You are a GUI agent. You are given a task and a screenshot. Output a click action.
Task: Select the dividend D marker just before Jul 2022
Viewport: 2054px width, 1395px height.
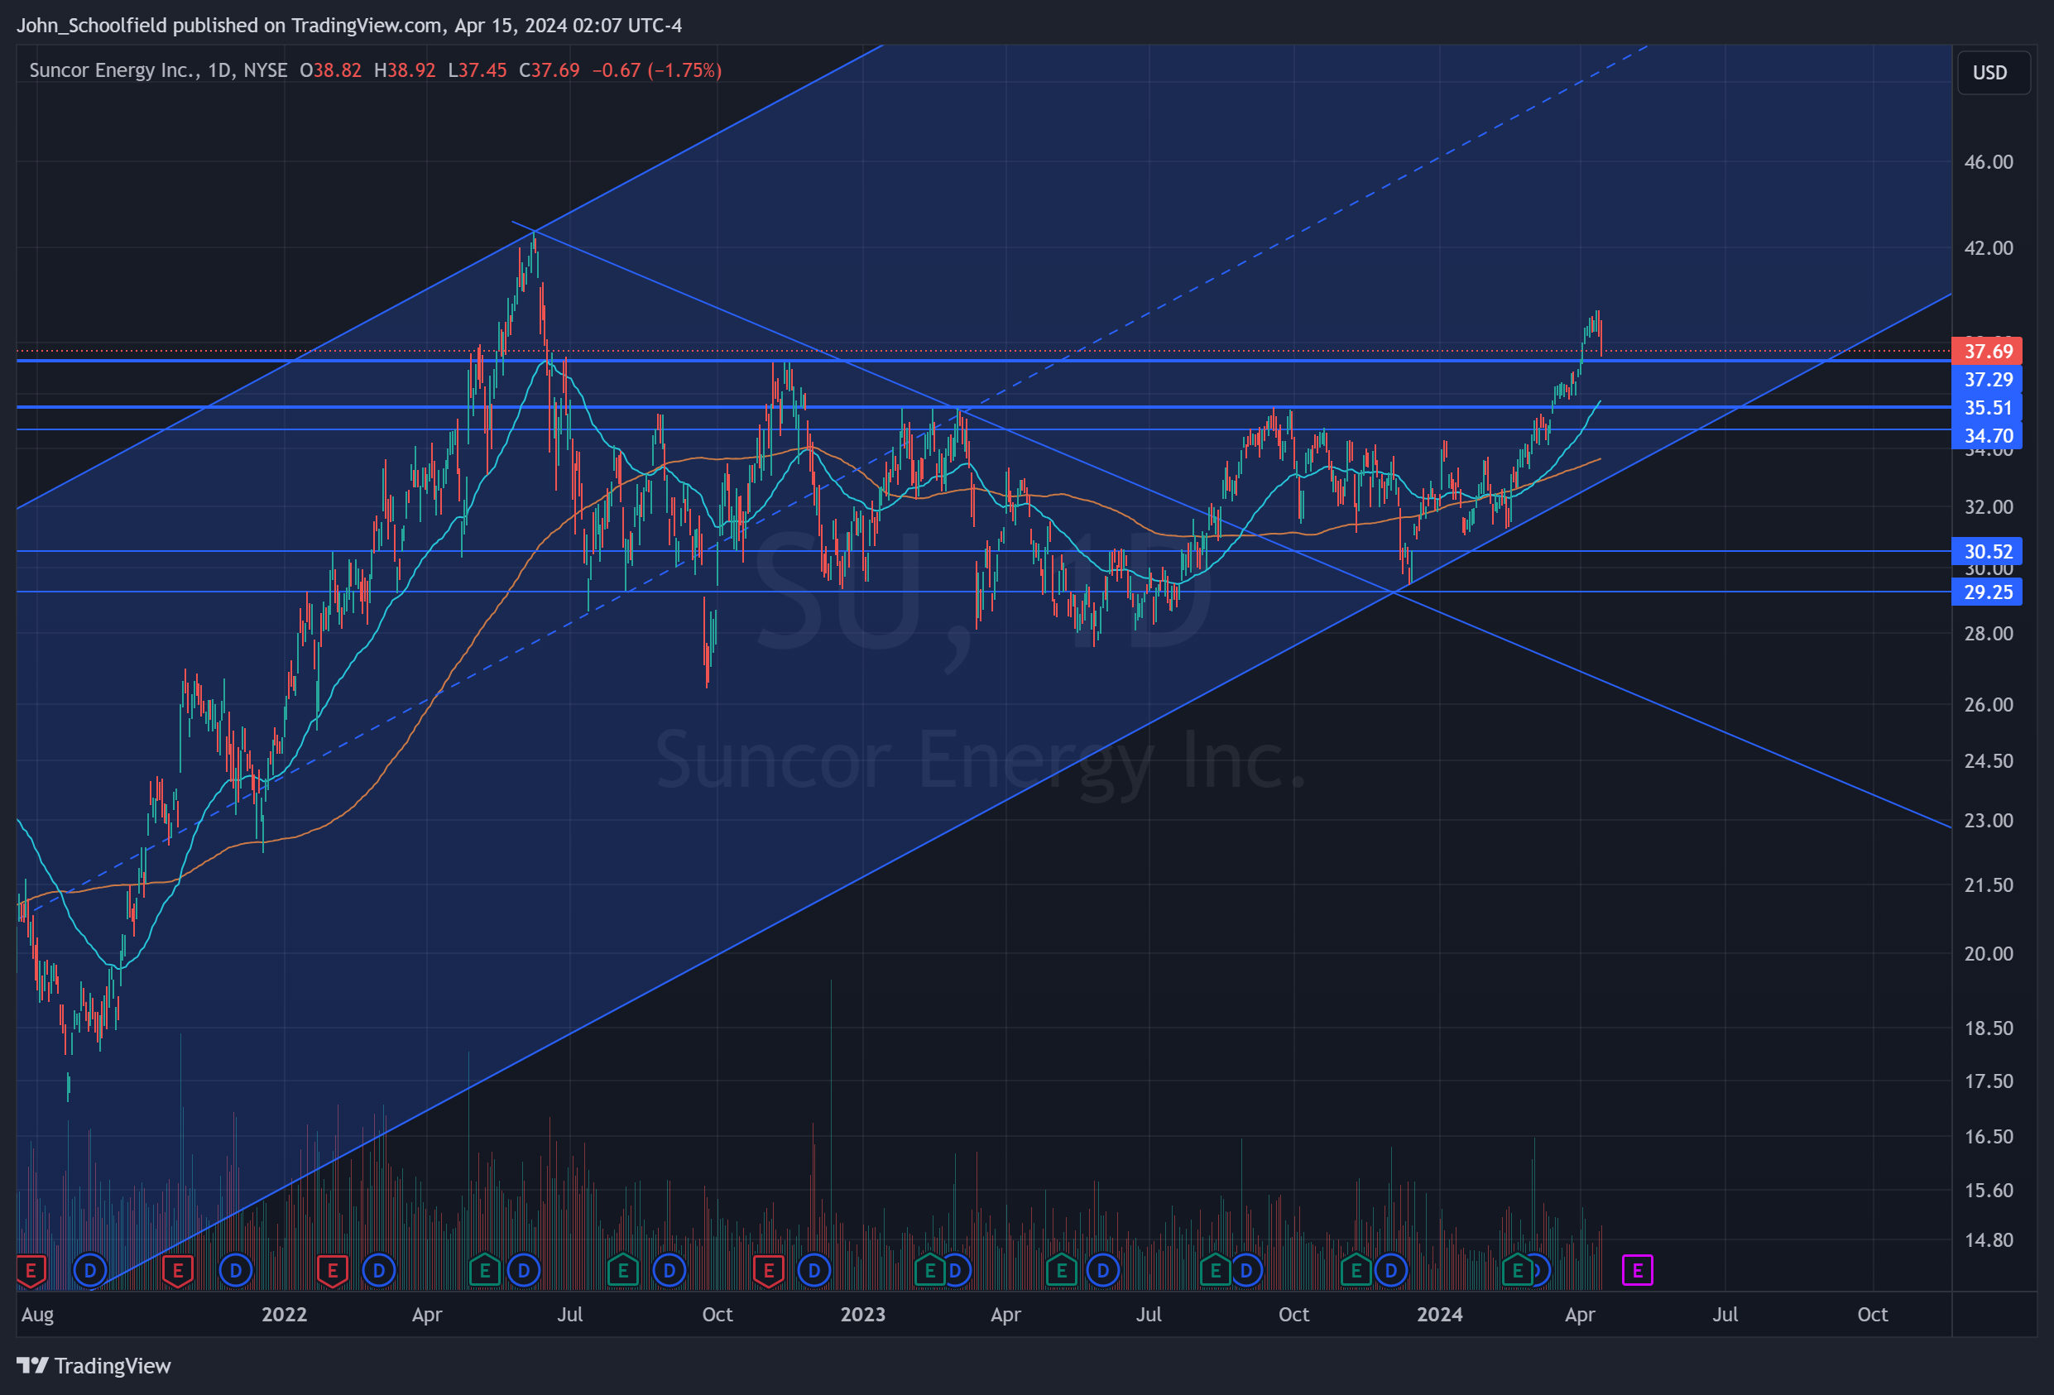tap(524, 1272)
